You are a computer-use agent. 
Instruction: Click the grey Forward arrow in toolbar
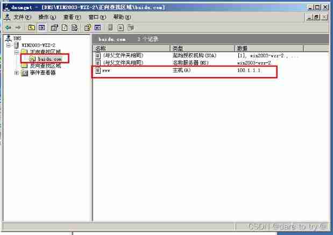coord(18,27)
